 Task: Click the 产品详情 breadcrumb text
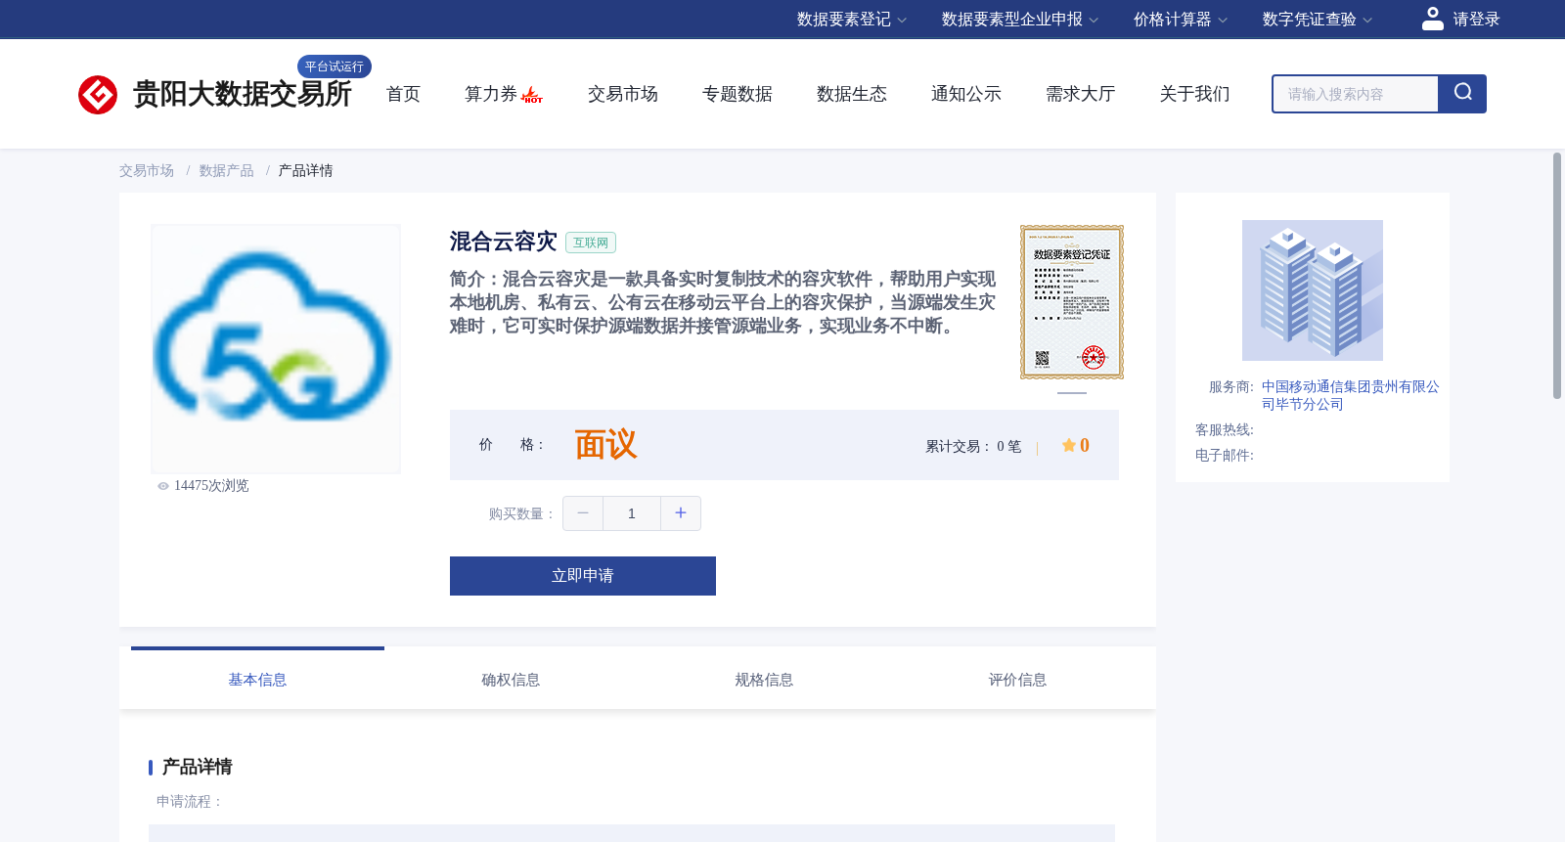pos(306,171)
